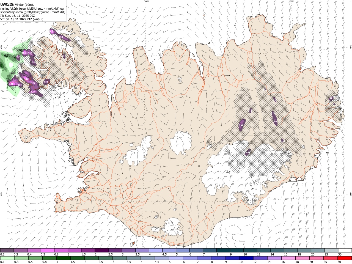The image size is (352, 264).
Task: Pick the dark teal 8 swatch in upper legend
Action: pyautogui.click(x=223, y=250)
